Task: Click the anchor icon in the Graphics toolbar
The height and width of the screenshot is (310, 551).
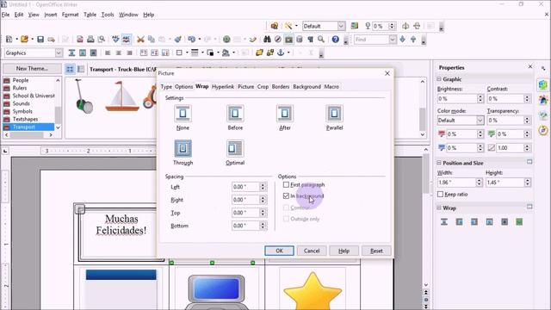Action: (281, 53)
